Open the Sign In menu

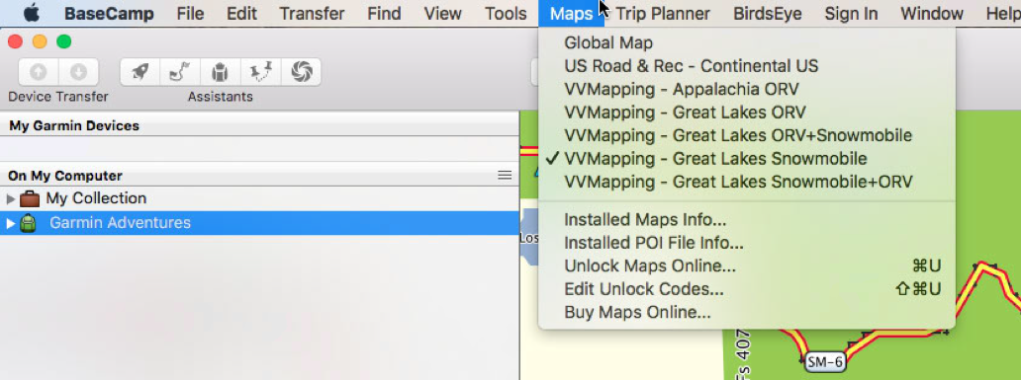coord(851,13)
